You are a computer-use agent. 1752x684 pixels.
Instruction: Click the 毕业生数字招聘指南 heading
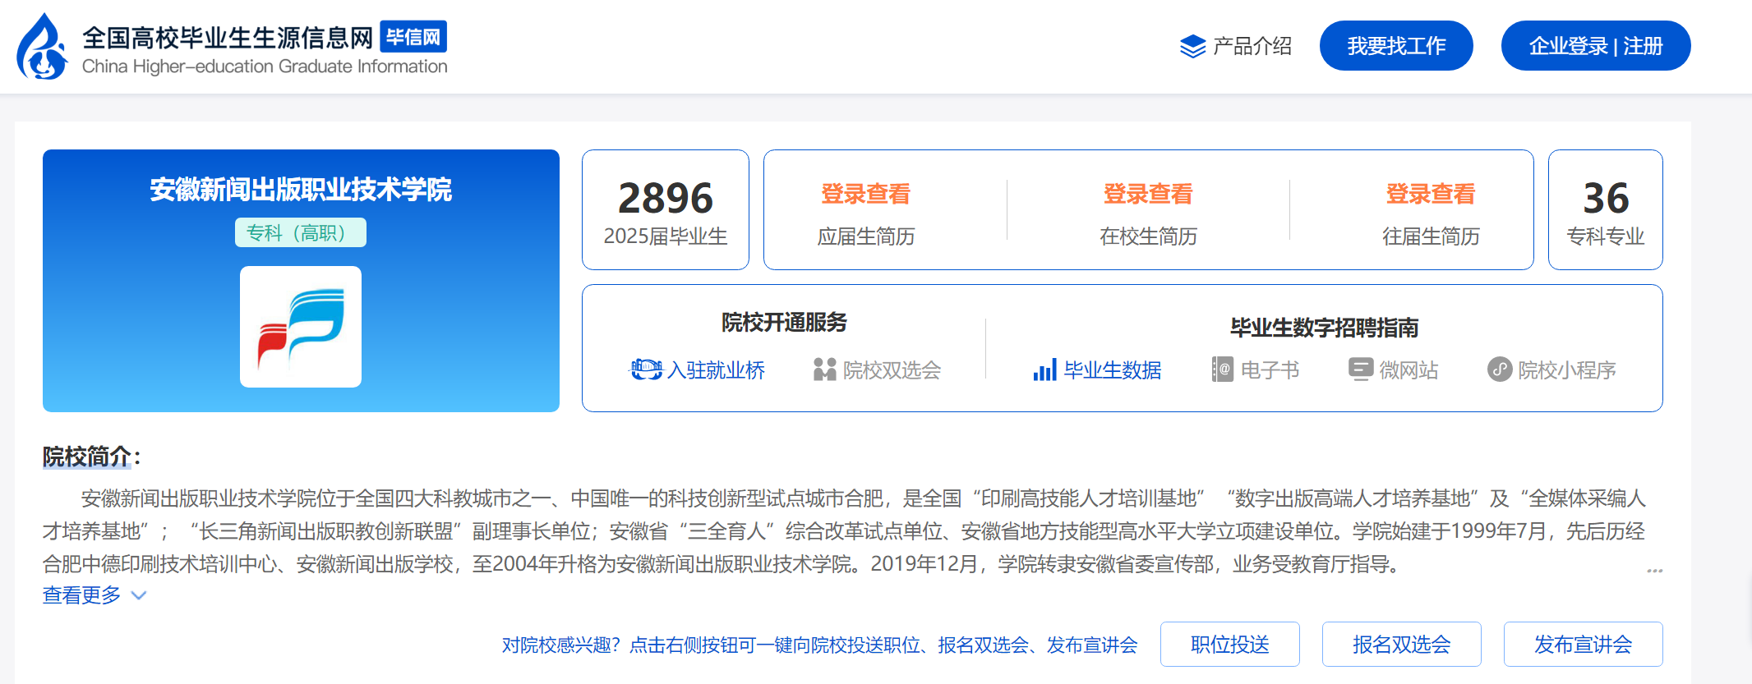coord(1325,328)
